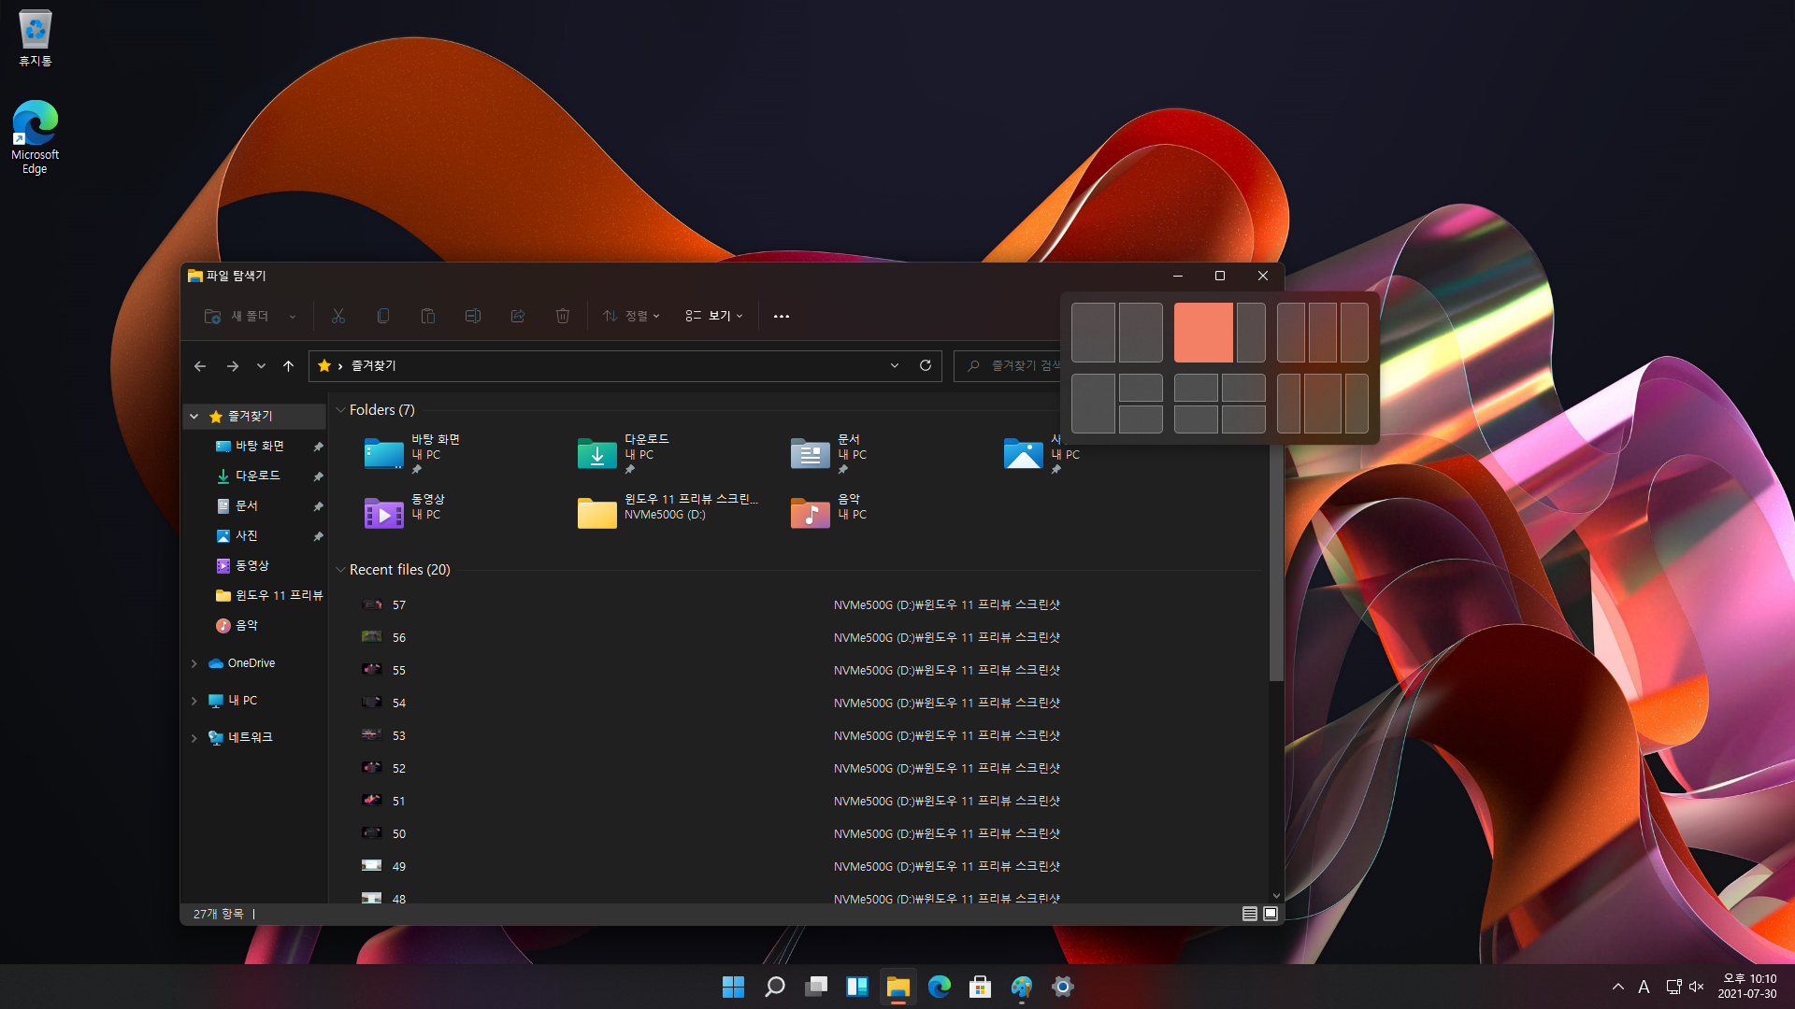1795x1009 pixels.
Task: Open the recent locations chevron dropdown
Action: 261,366
